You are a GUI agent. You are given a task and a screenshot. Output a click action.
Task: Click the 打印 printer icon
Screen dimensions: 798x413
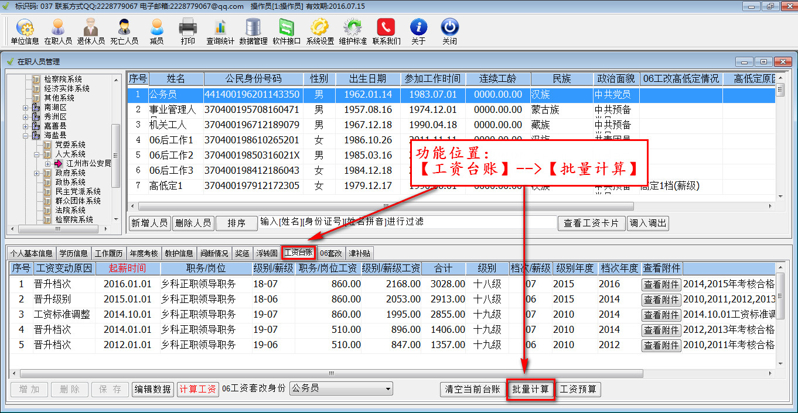click(x=187, y=31)
